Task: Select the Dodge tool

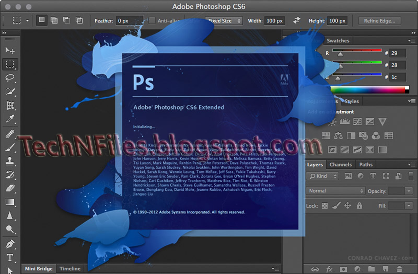Action: pyautogui.click(x=10, y=230)
